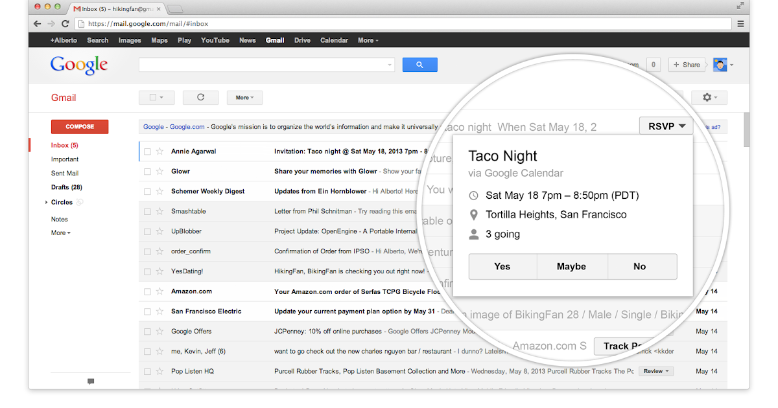Viewport: 778px width, 408px height.
Task: Star the me, Kevin, Jeff email
Action: click(159, 352)
